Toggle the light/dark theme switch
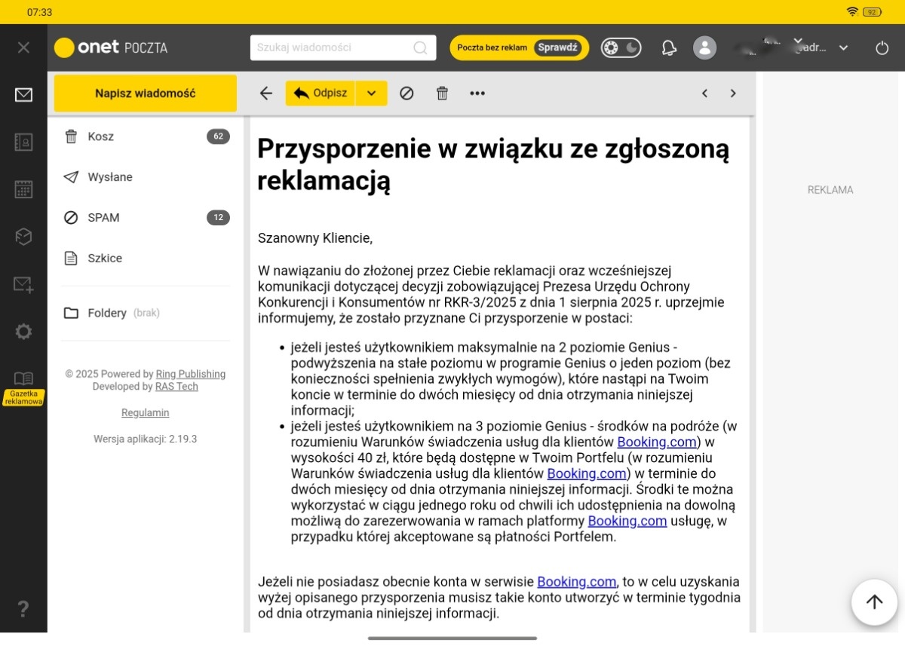 pyautogui.click(x=621, y=47)
